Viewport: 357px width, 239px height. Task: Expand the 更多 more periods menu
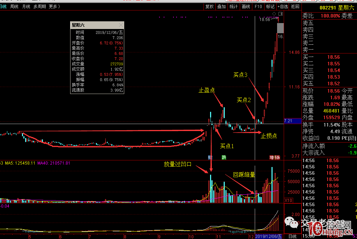(54, 7)
